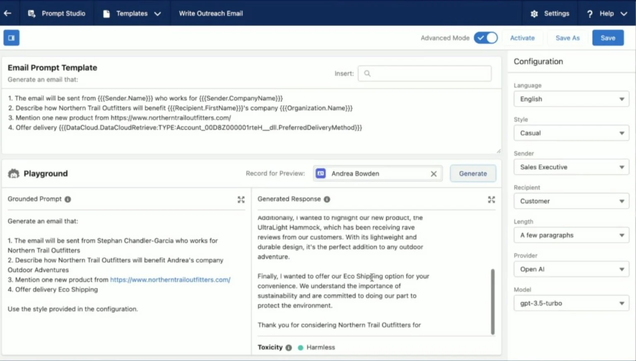The height and width of the screenshot is (361, 636).
Task: Open the Language dropdown showing English
Action: (571, 99)
